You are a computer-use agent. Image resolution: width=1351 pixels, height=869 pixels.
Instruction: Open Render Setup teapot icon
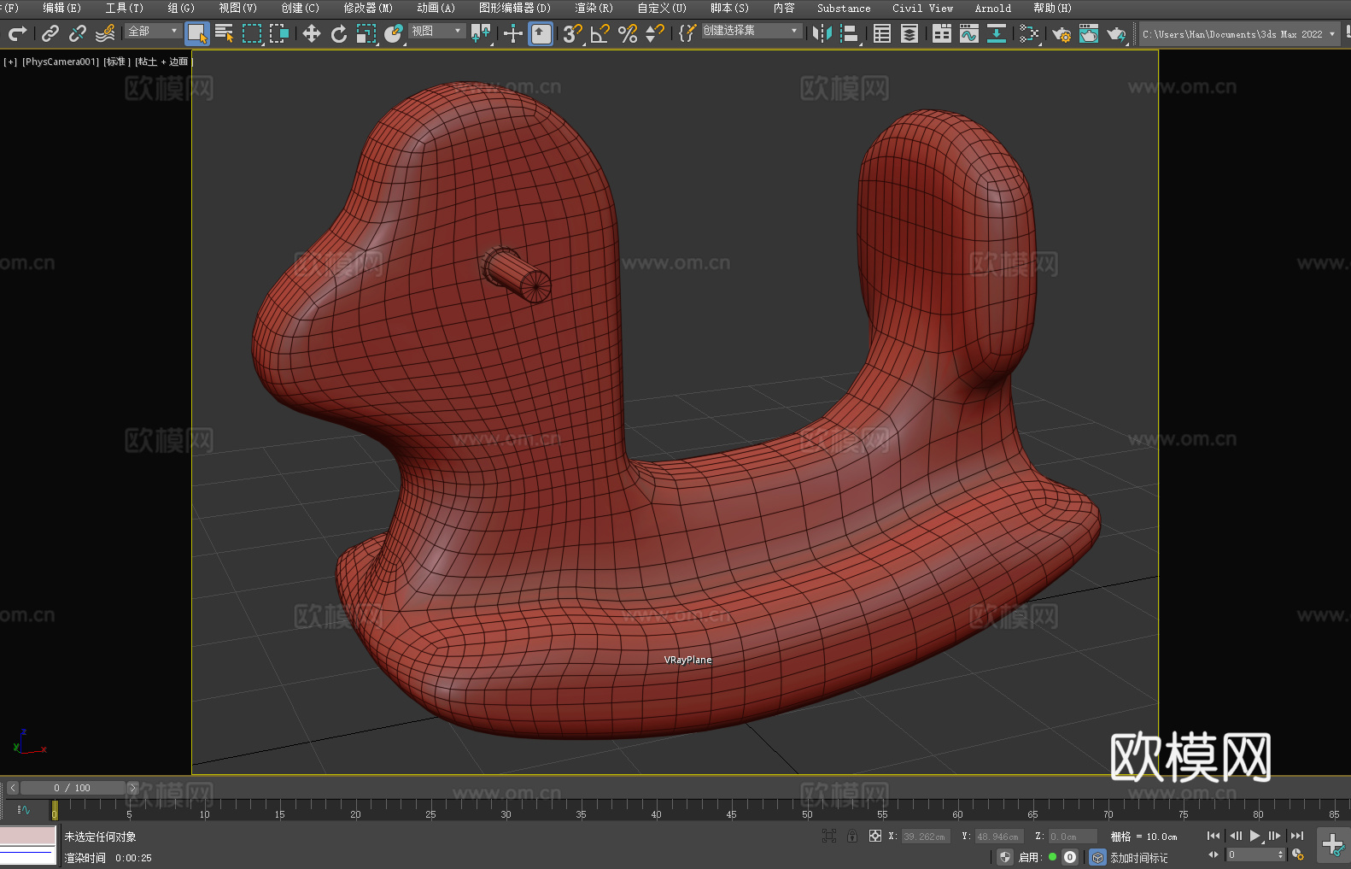(x=1061, y=33)
